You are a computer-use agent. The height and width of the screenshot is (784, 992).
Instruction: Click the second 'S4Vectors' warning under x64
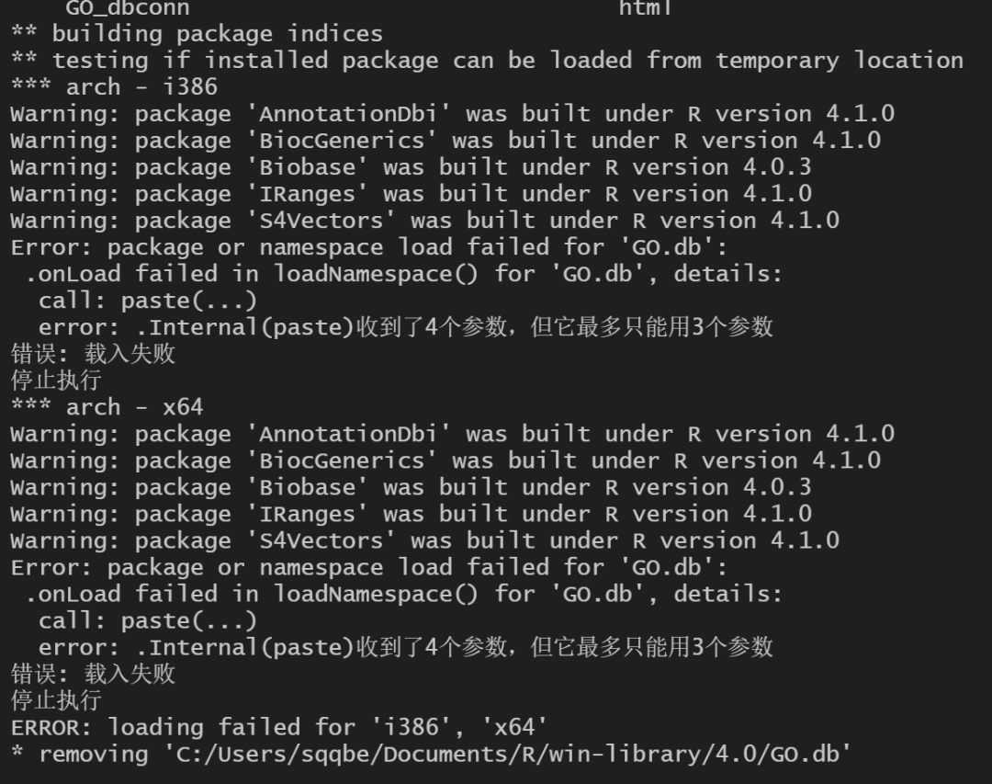point(425,540)
